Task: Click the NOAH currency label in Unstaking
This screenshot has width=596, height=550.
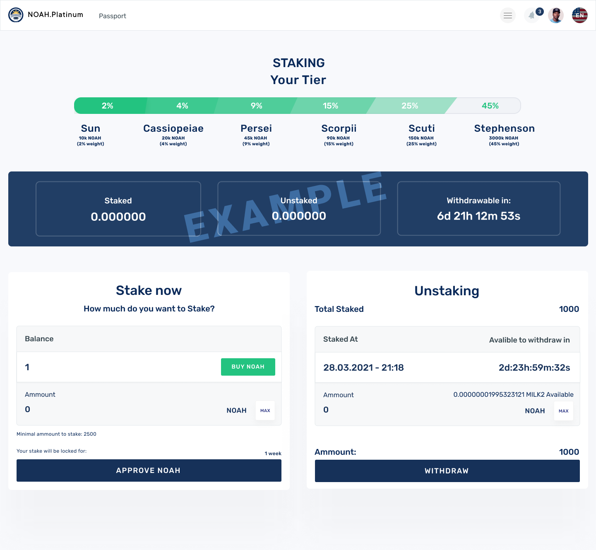Action: click(535, 411)
